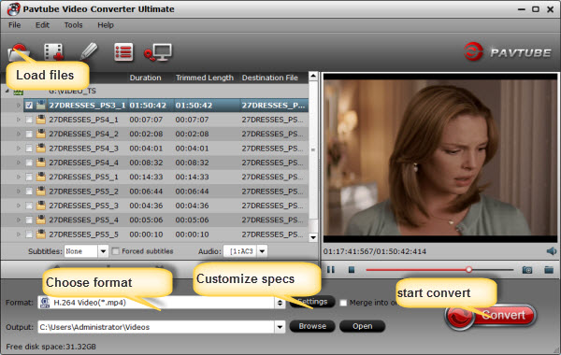Click the Trimmed Length column header
561x355 pixels.
coord(204,78)
